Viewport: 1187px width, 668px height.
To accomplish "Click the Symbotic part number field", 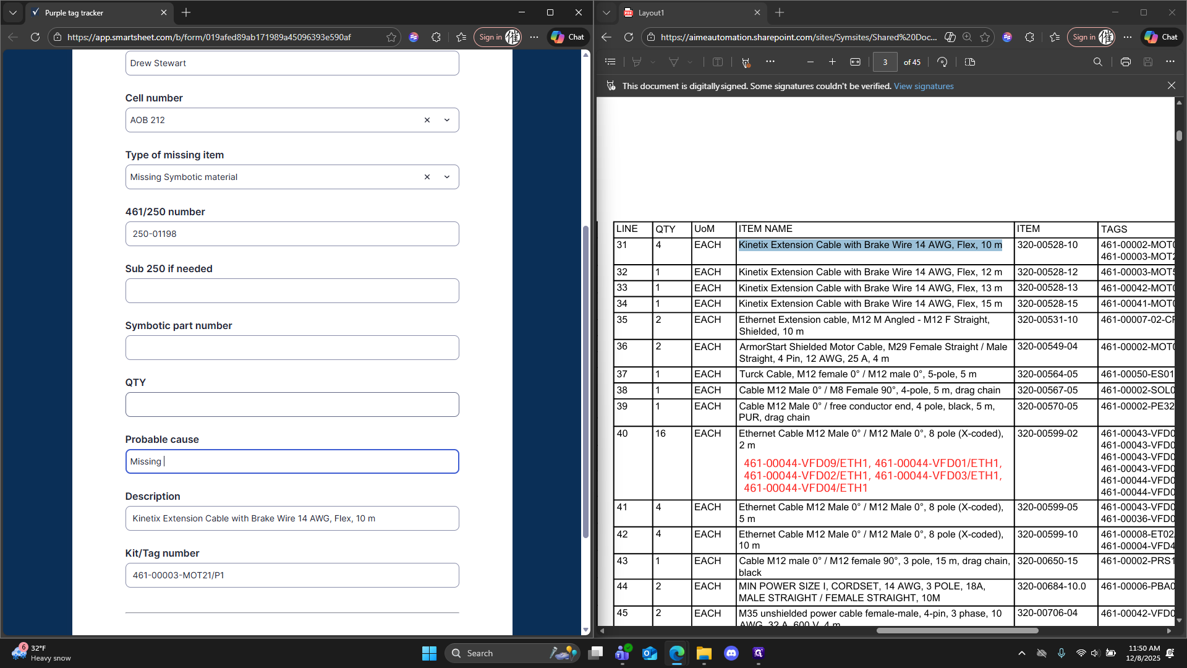I will coord(292,348).
